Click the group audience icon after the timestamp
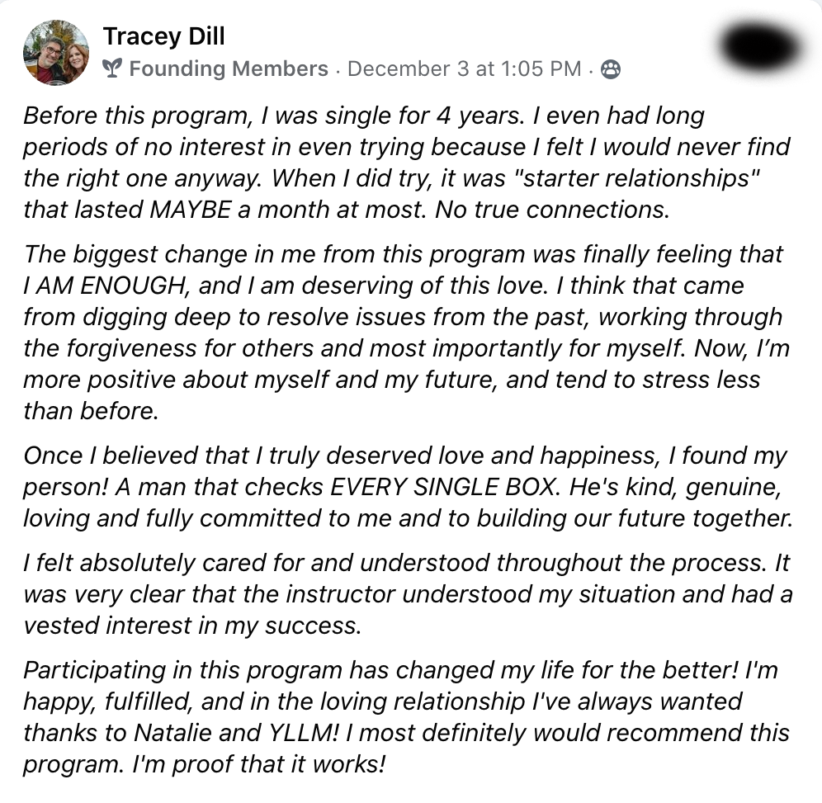This screenshot has height=803, width=822. pos(610,70)
